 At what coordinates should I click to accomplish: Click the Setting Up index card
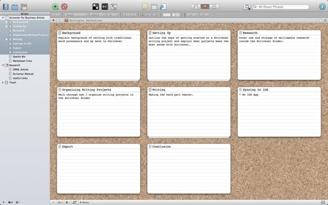(189, 55)
